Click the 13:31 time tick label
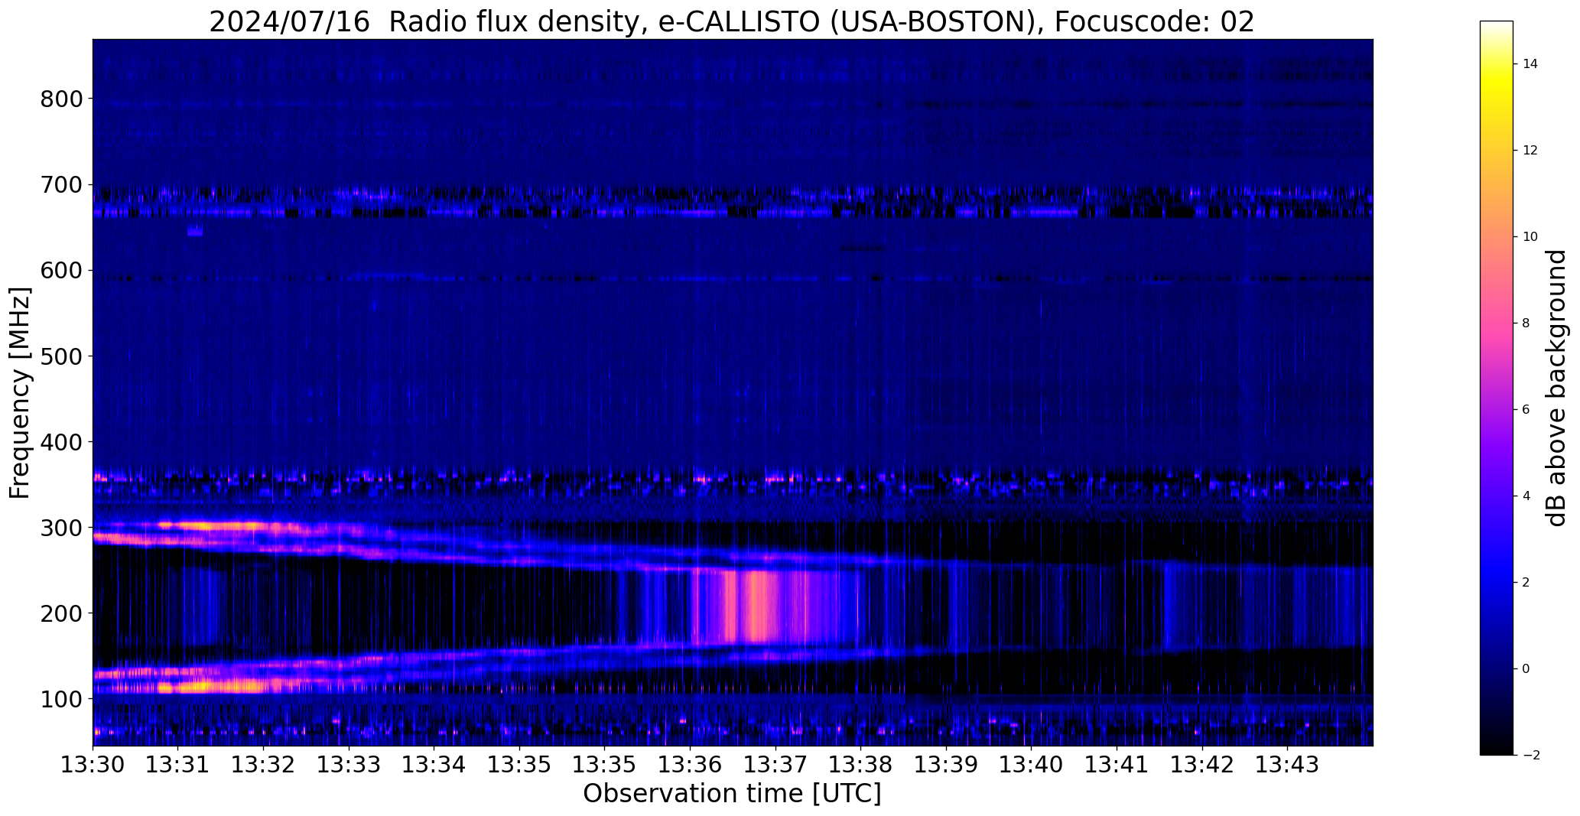1580x816 pixels. (x=178, y=765)
